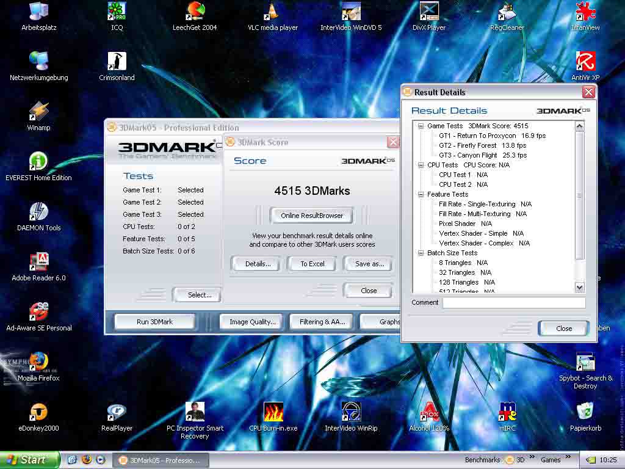Open the Windows Start menu
This screenshot has height=469, width=625.
(x=30, y=460)
